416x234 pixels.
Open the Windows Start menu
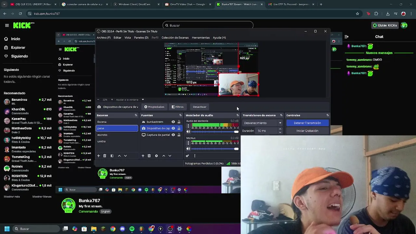pyautogui.click(x=7, y=229)
